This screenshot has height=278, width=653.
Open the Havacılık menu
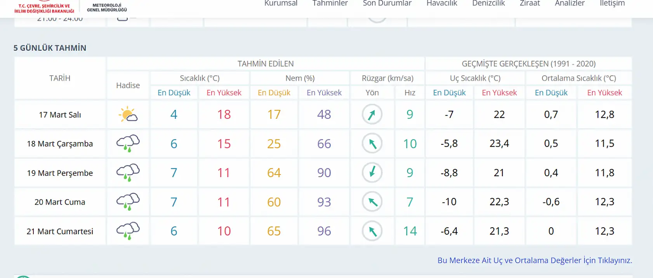pyautogui.click(x=442, y=3)
